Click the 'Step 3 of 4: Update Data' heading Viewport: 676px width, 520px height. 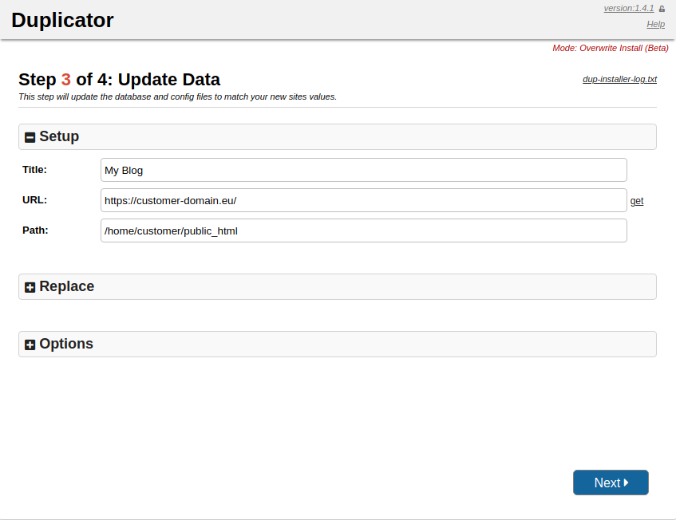(x=119, y=80)
